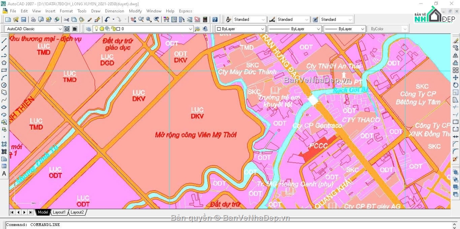This screenshot has height=229, width=460.
Task: Open the Layer Properties Manager
Action: click(x=89, y=29)
